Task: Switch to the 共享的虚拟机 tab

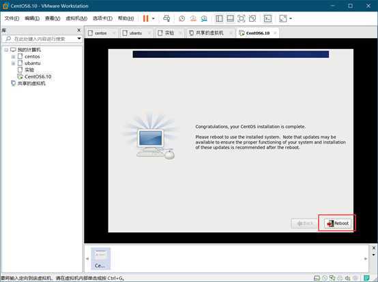Action: (x=209, y=33)
